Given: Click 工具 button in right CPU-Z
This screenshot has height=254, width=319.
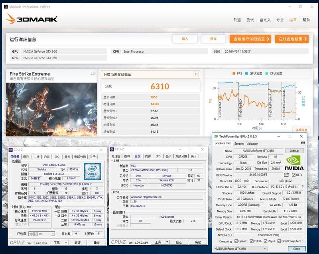Looking at the screenshot, I should [158, 242].
